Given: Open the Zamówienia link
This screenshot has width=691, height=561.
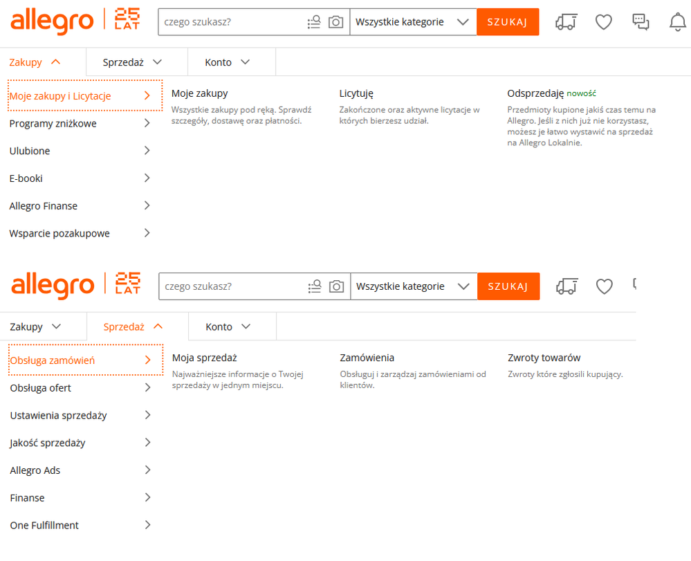Looking at the screenshot, I should click(367, 358).
